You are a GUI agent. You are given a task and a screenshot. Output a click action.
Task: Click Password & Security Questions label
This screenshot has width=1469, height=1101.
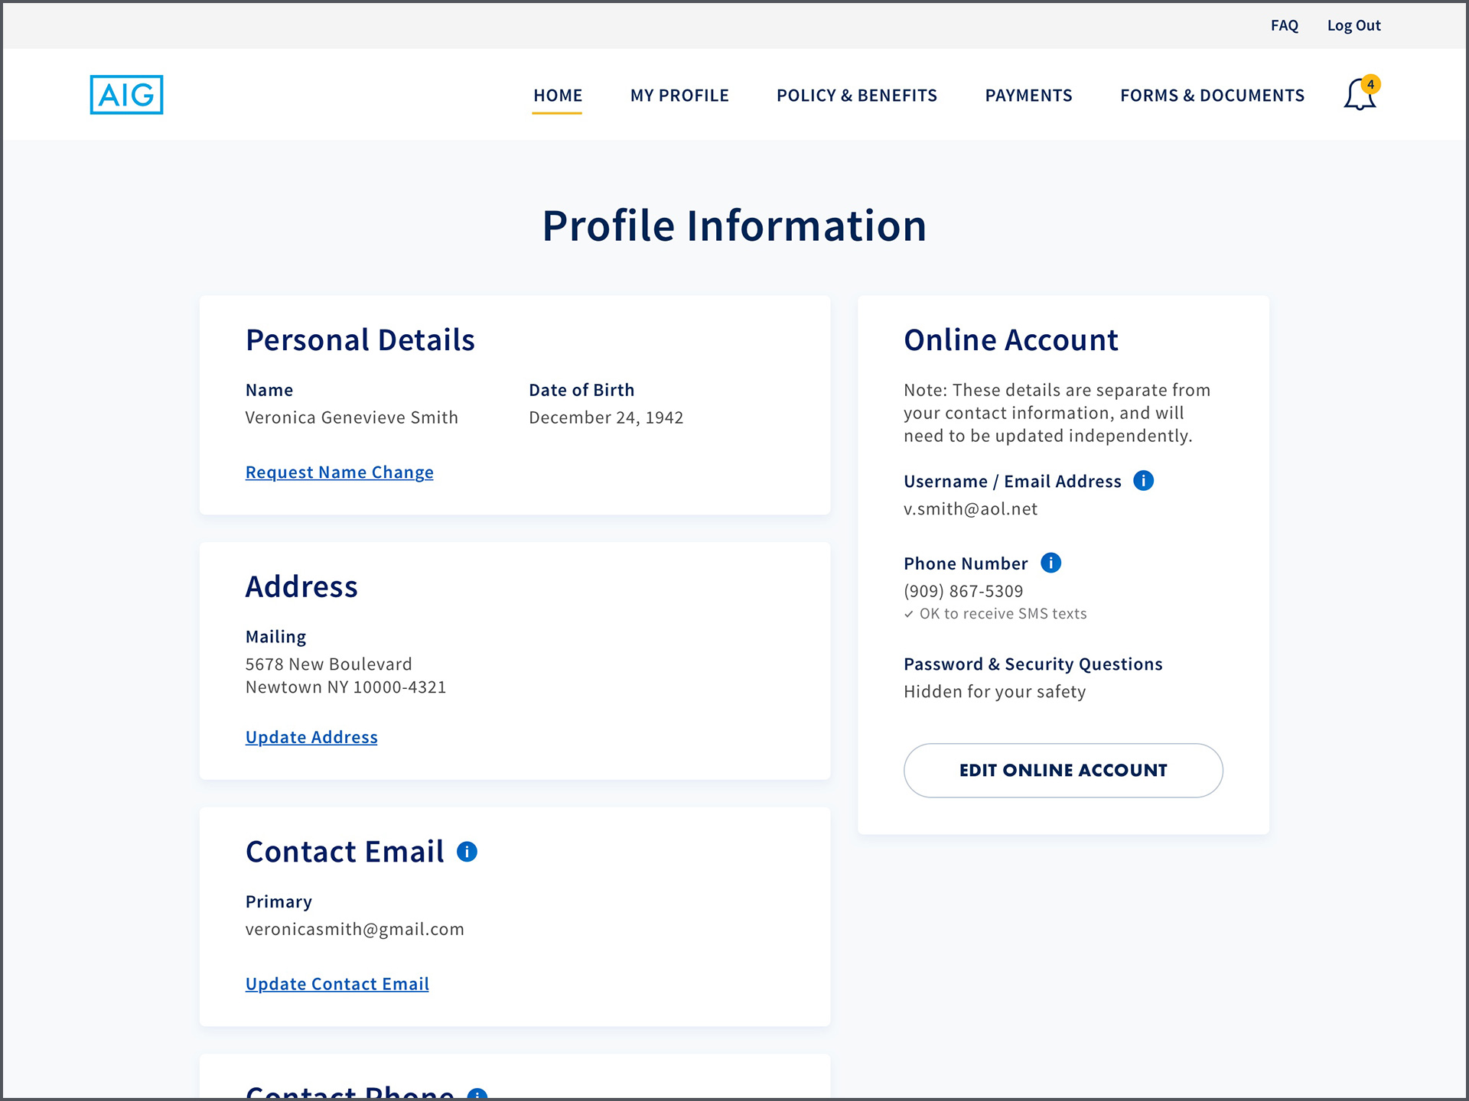(1033, 664)
